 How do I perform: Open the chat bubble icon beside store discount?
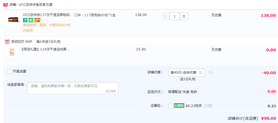coord(210,72)
